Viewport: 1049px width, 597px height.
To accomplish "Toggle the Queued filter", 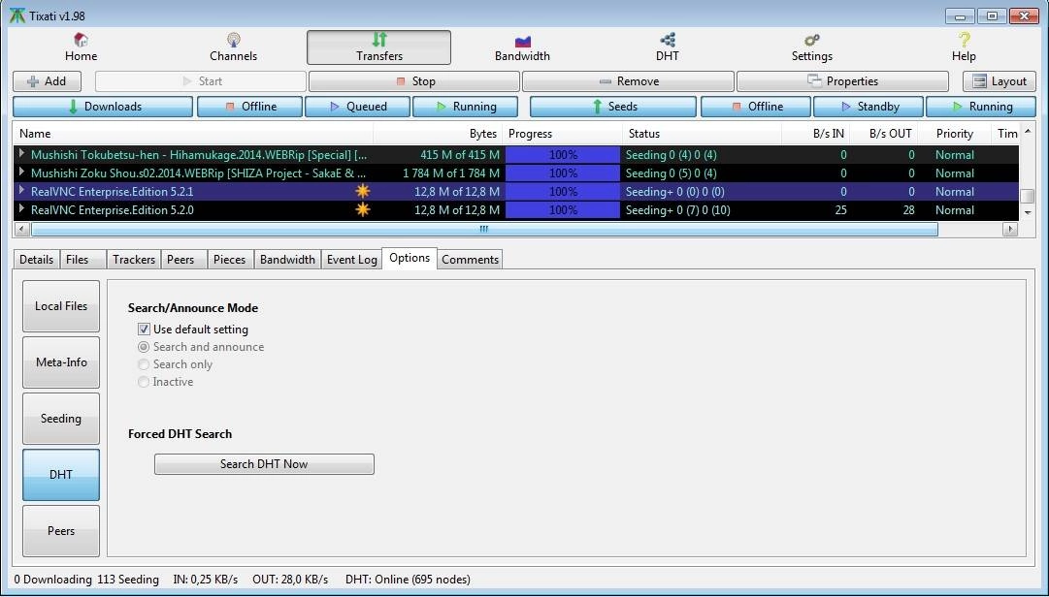I will tap(357, 107).
